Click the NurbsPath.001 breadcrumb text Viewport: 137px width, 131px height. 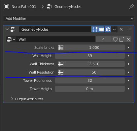[x=24, y=7]
